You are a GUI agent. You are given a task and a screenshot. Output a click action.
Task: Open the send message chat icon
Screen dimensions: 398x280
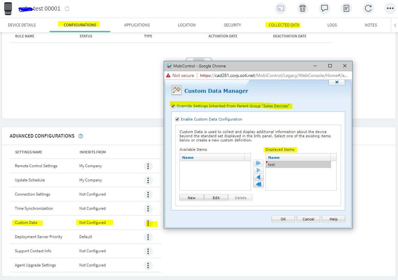coord(325,8)
